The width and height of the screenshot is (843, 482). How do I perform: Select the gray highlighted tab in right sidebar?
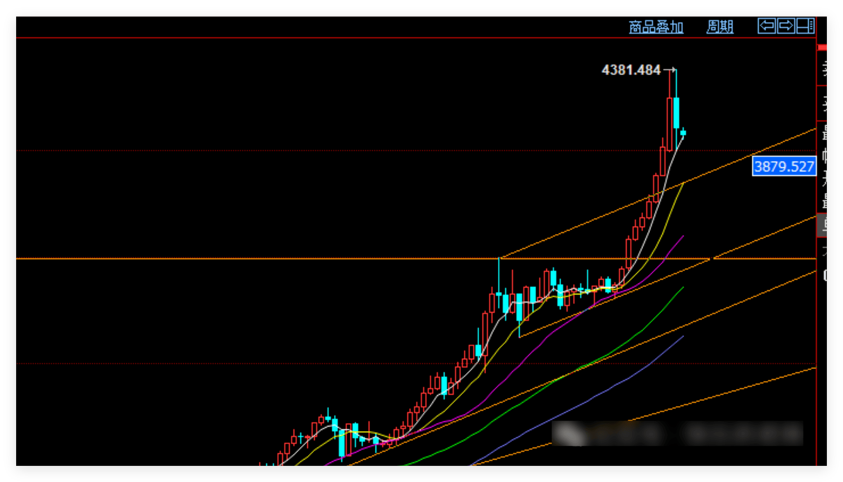(x=822, y=225)
